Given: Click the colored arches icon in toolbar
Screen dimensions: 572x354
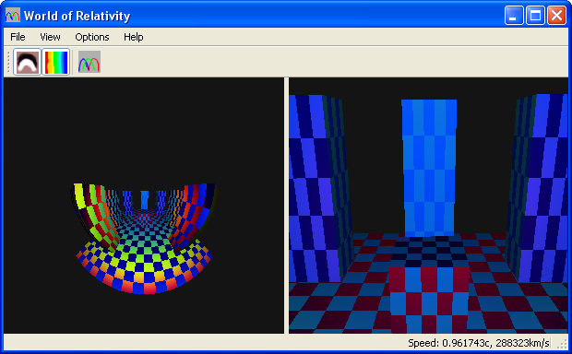Looking at the screenshot, I should coord(89,62).
